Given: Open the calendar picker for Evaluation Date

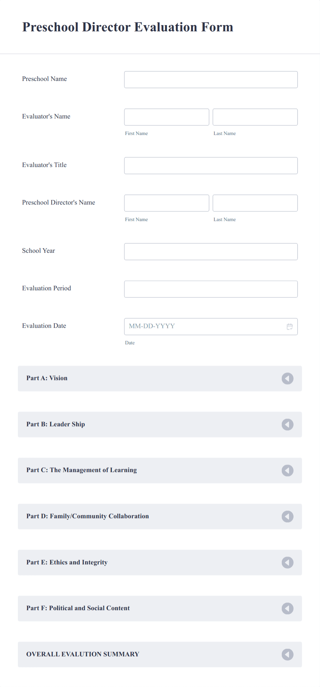Looking at the screenshot, I should [x=289, y=326].
